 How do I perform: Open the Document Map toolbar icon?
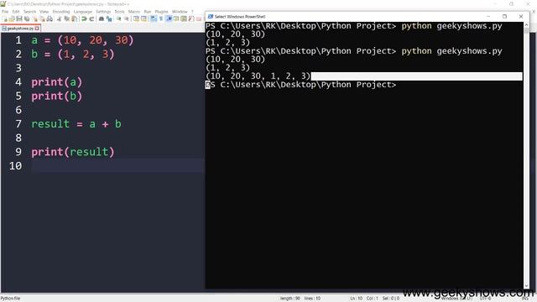pyautogui.click(x=184, y=18)
